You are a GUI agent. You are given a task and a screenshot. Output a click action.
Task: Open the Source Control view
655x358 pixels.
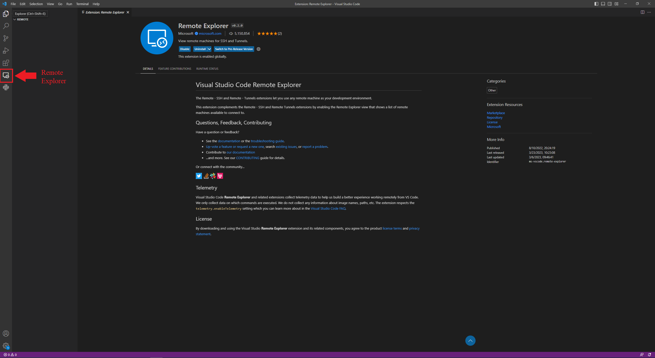point(6,38)
